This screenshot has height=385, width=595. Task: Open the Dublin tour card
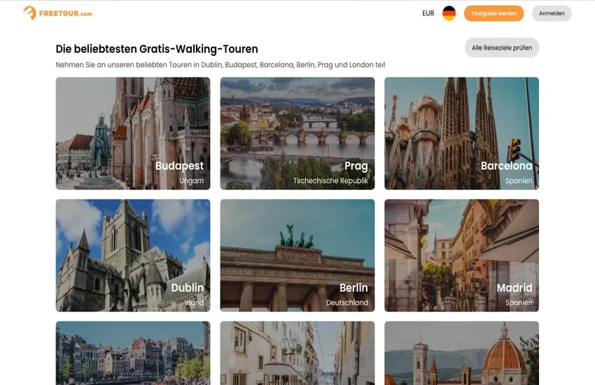pos(133,256)
